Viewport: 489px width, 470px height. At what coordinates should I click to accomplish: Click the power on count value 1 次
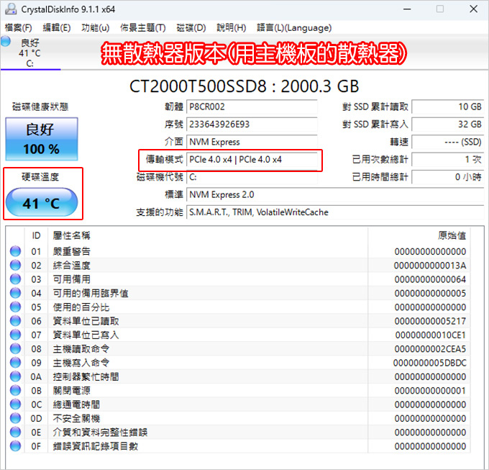(448, 160)
